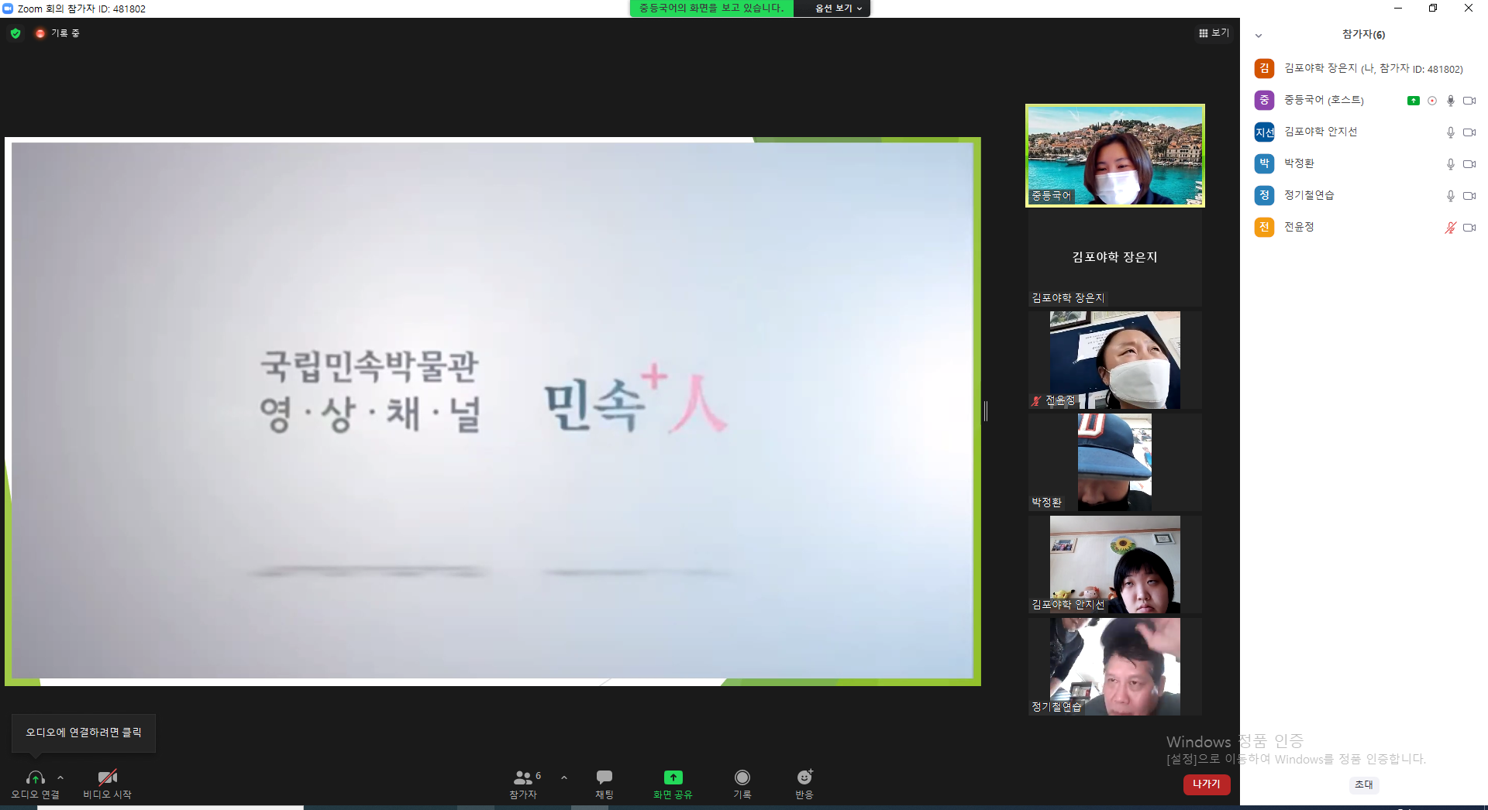The height and width of the screenshot is (810, 1488).
Task: Open the reactions (반응) menu
Action: (x=804, y=784)
